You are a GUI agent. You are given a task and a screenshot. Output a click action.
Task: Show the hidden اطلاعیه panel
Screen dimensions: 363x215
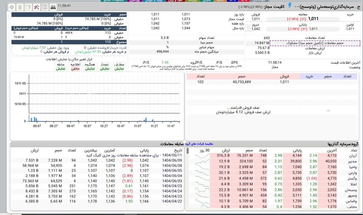pyautogui.click(x=75, y=66)
